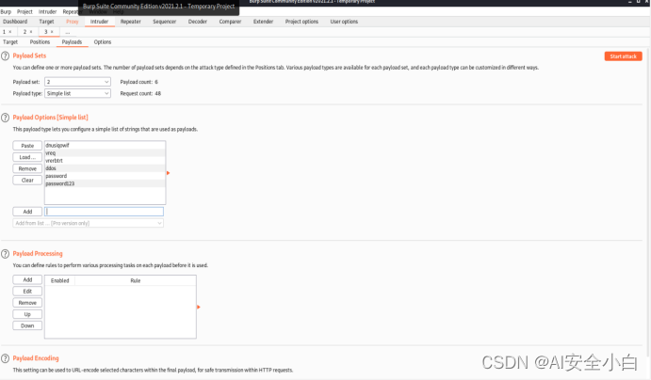Open the Positions sub-tab
The height and width of the screenshot is (380, 651).
click(40, 42)
